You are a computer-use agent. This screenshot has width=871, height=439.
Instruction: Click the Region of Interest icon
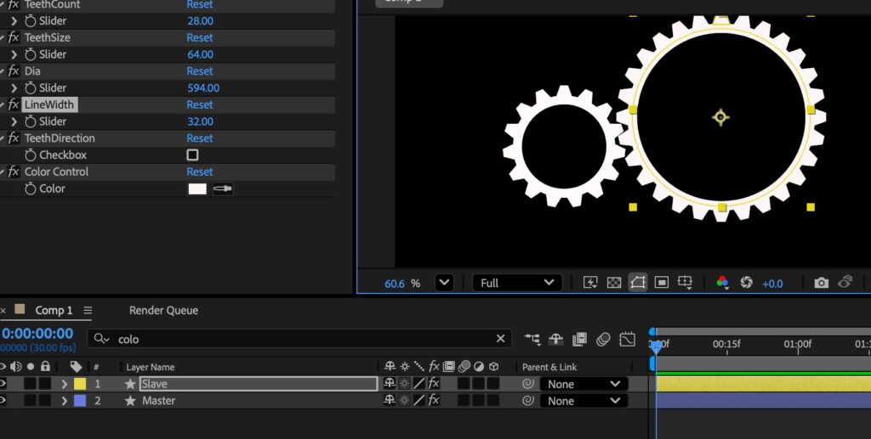coord(661,283)
